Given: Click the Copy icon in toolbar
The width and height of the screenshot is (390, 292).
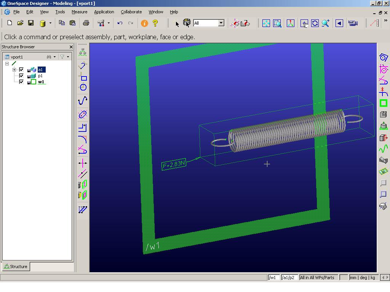Looking at the screenshot, I should click(x=62, y=23).
